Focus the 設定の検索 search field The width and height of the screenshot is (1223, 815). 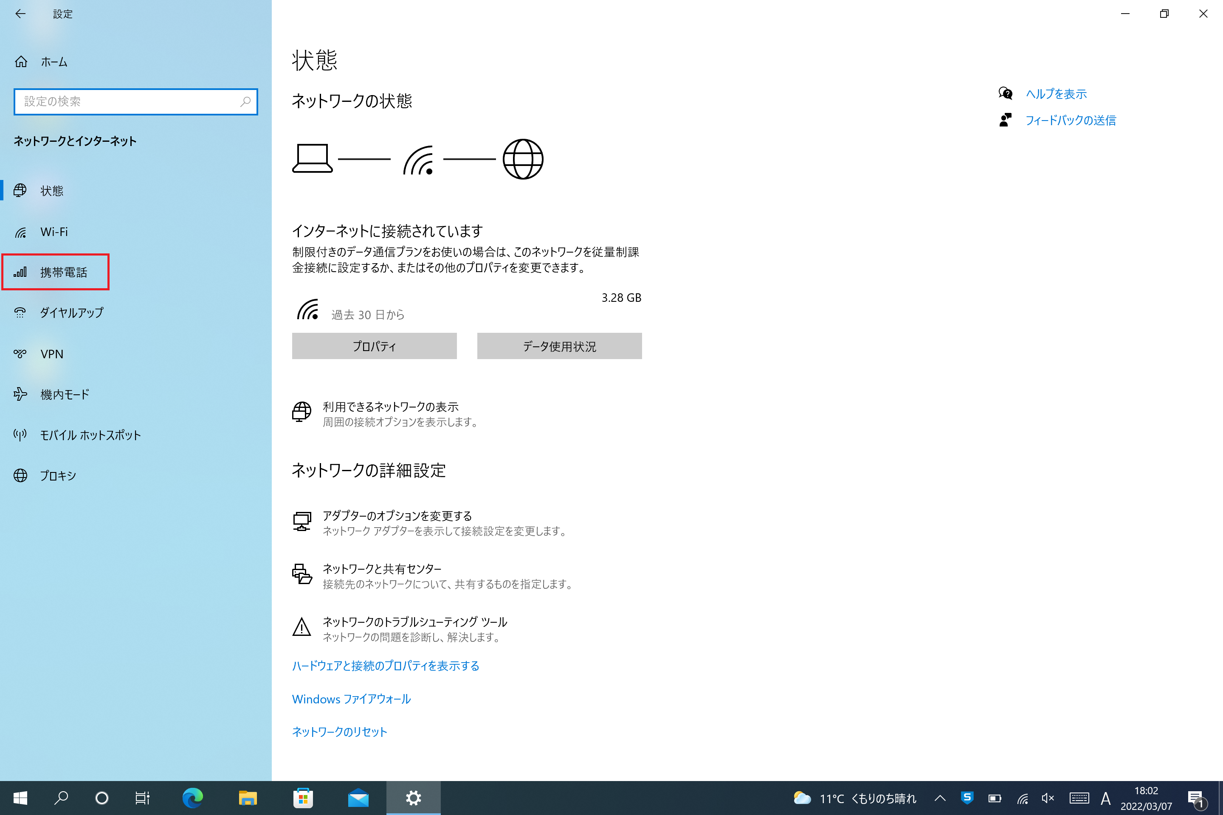(x=135, y=101)
